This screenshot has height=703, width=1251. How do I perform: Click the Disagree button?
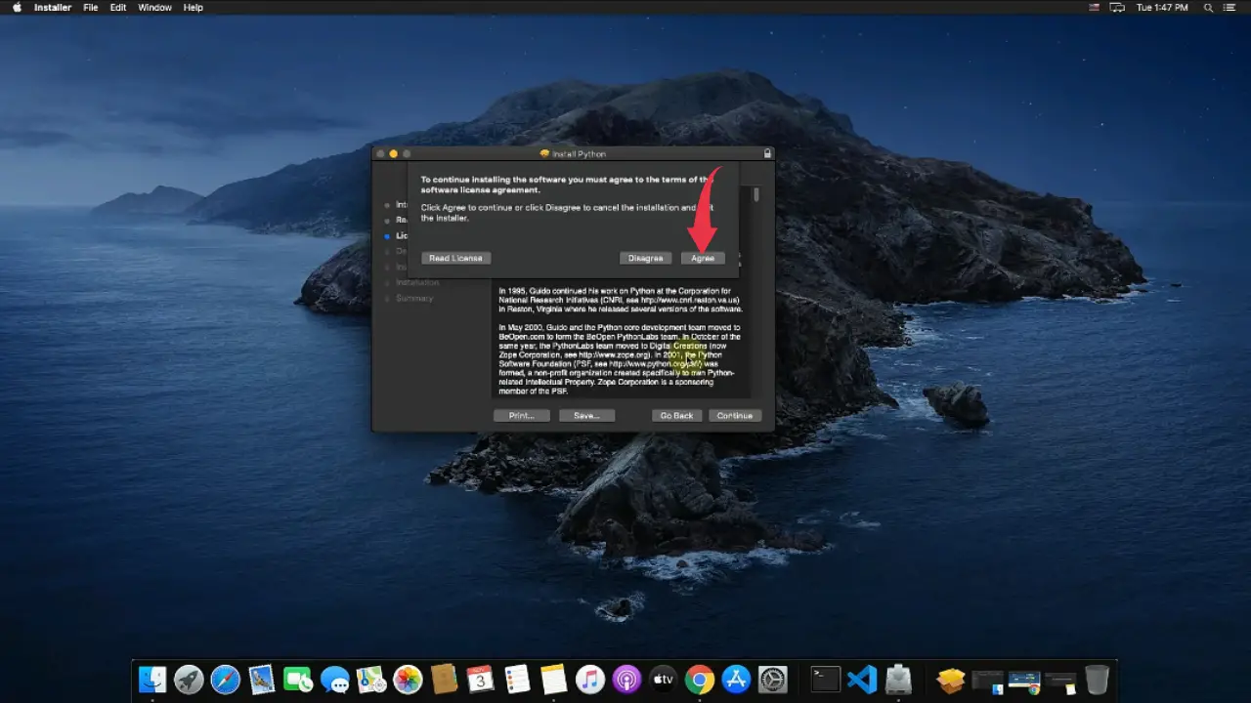(645, 258)
